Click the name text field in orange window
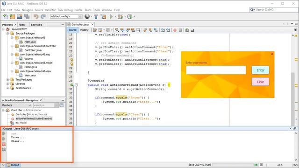 pos(216,70)
